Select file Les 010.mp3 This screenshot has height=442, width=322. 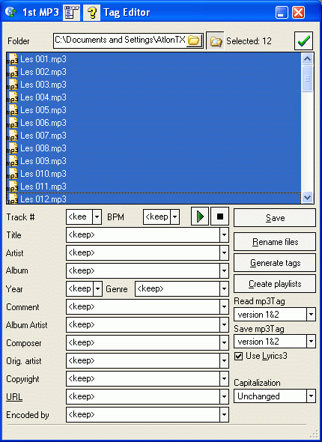tap(154, 174)
